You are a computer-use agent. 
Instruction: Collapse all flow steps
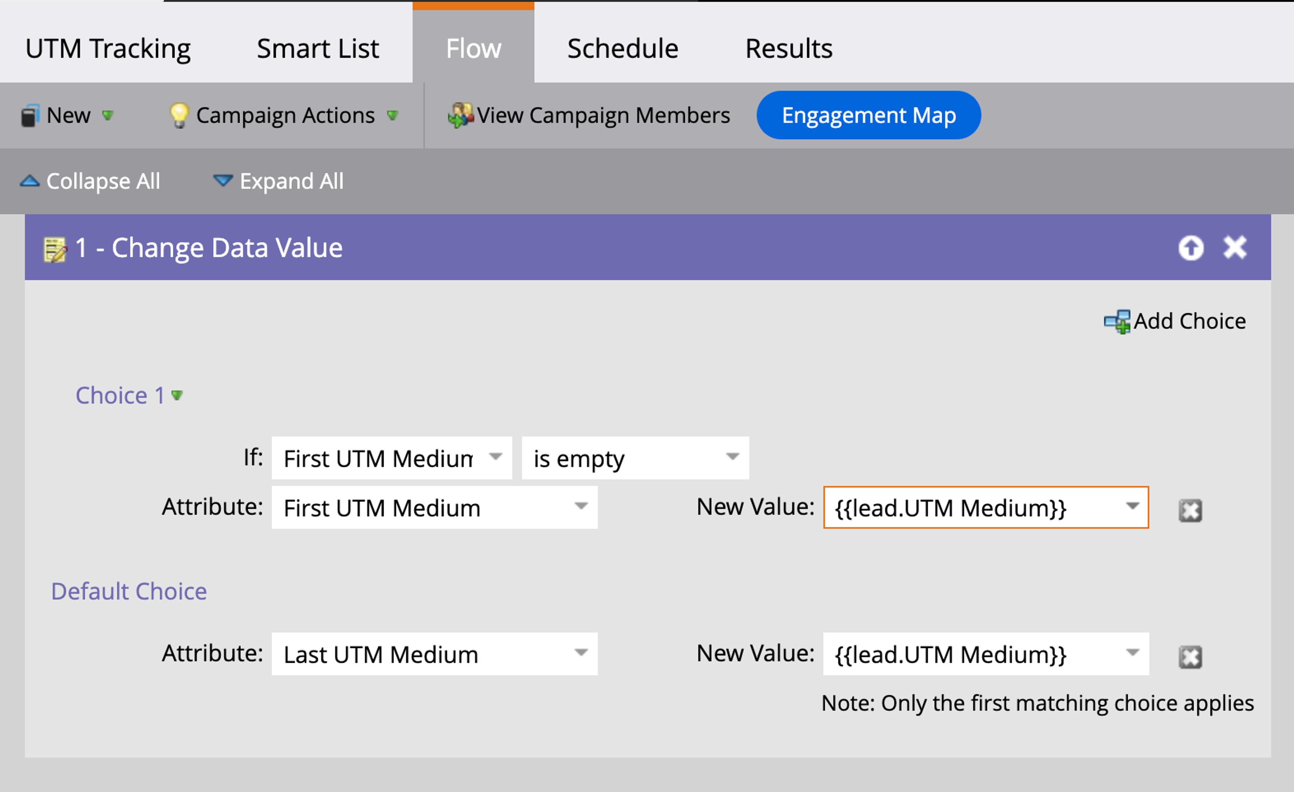(90, 181)
